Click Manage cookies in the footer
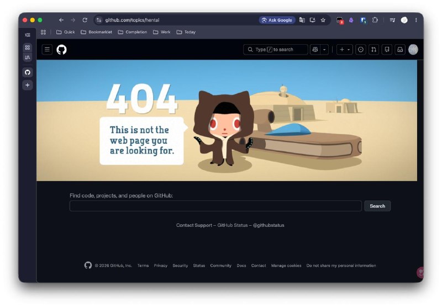The width and height of the screenshot is (442, 307). [286, 266]
